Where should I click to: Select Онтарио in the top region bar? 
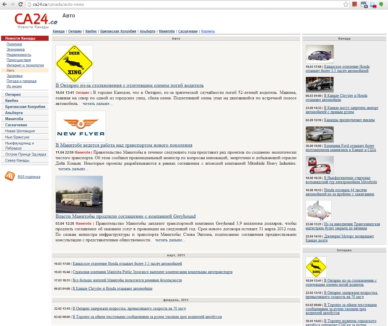point(75,31)
